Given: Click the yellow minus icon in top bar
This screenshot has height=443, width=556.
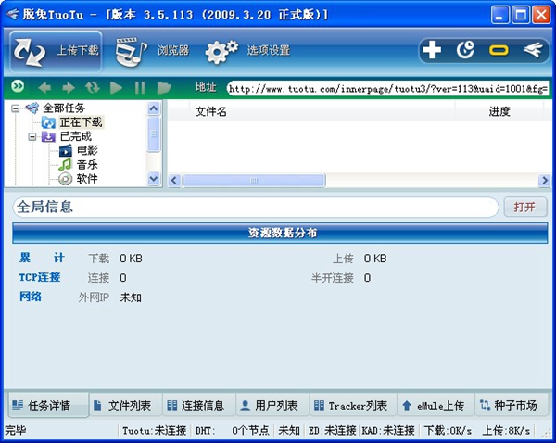Looking at the screenshot, I should [x=499, y=50].
